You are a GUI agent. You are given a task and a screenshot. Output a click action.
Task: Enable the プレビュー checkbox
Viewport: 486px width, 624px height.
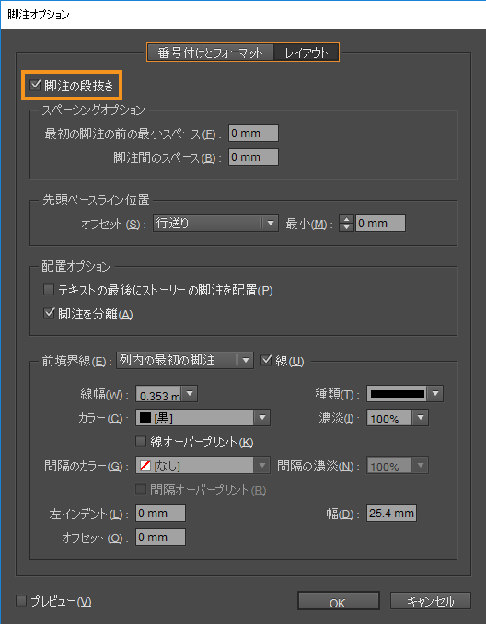21,600
